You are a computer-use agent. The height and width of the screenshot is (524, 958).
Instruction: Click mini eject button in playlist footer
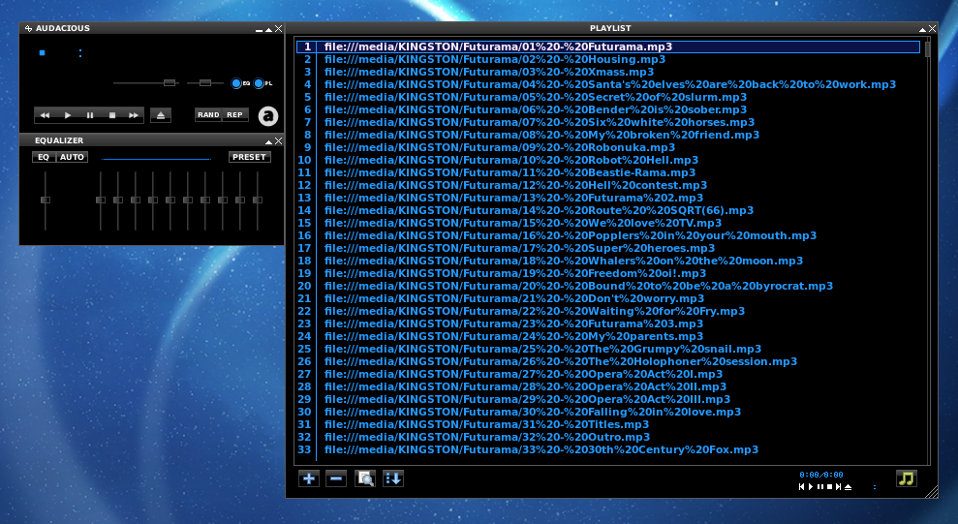(848, 487)
